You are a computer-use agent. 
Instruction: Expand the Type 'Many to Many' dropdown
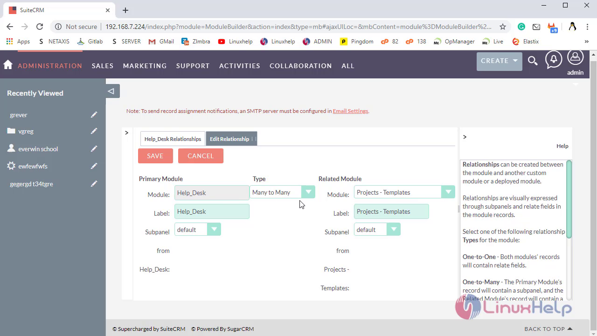pos(282,192)
